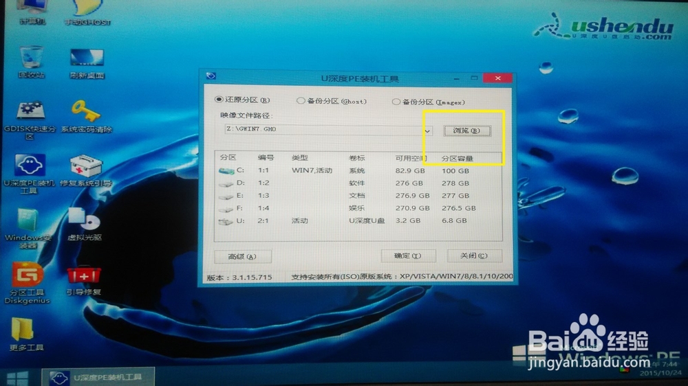This screenshot has width=688, height=386.
Task: Click the 确定 (Y) button
Action: point(408,256)
